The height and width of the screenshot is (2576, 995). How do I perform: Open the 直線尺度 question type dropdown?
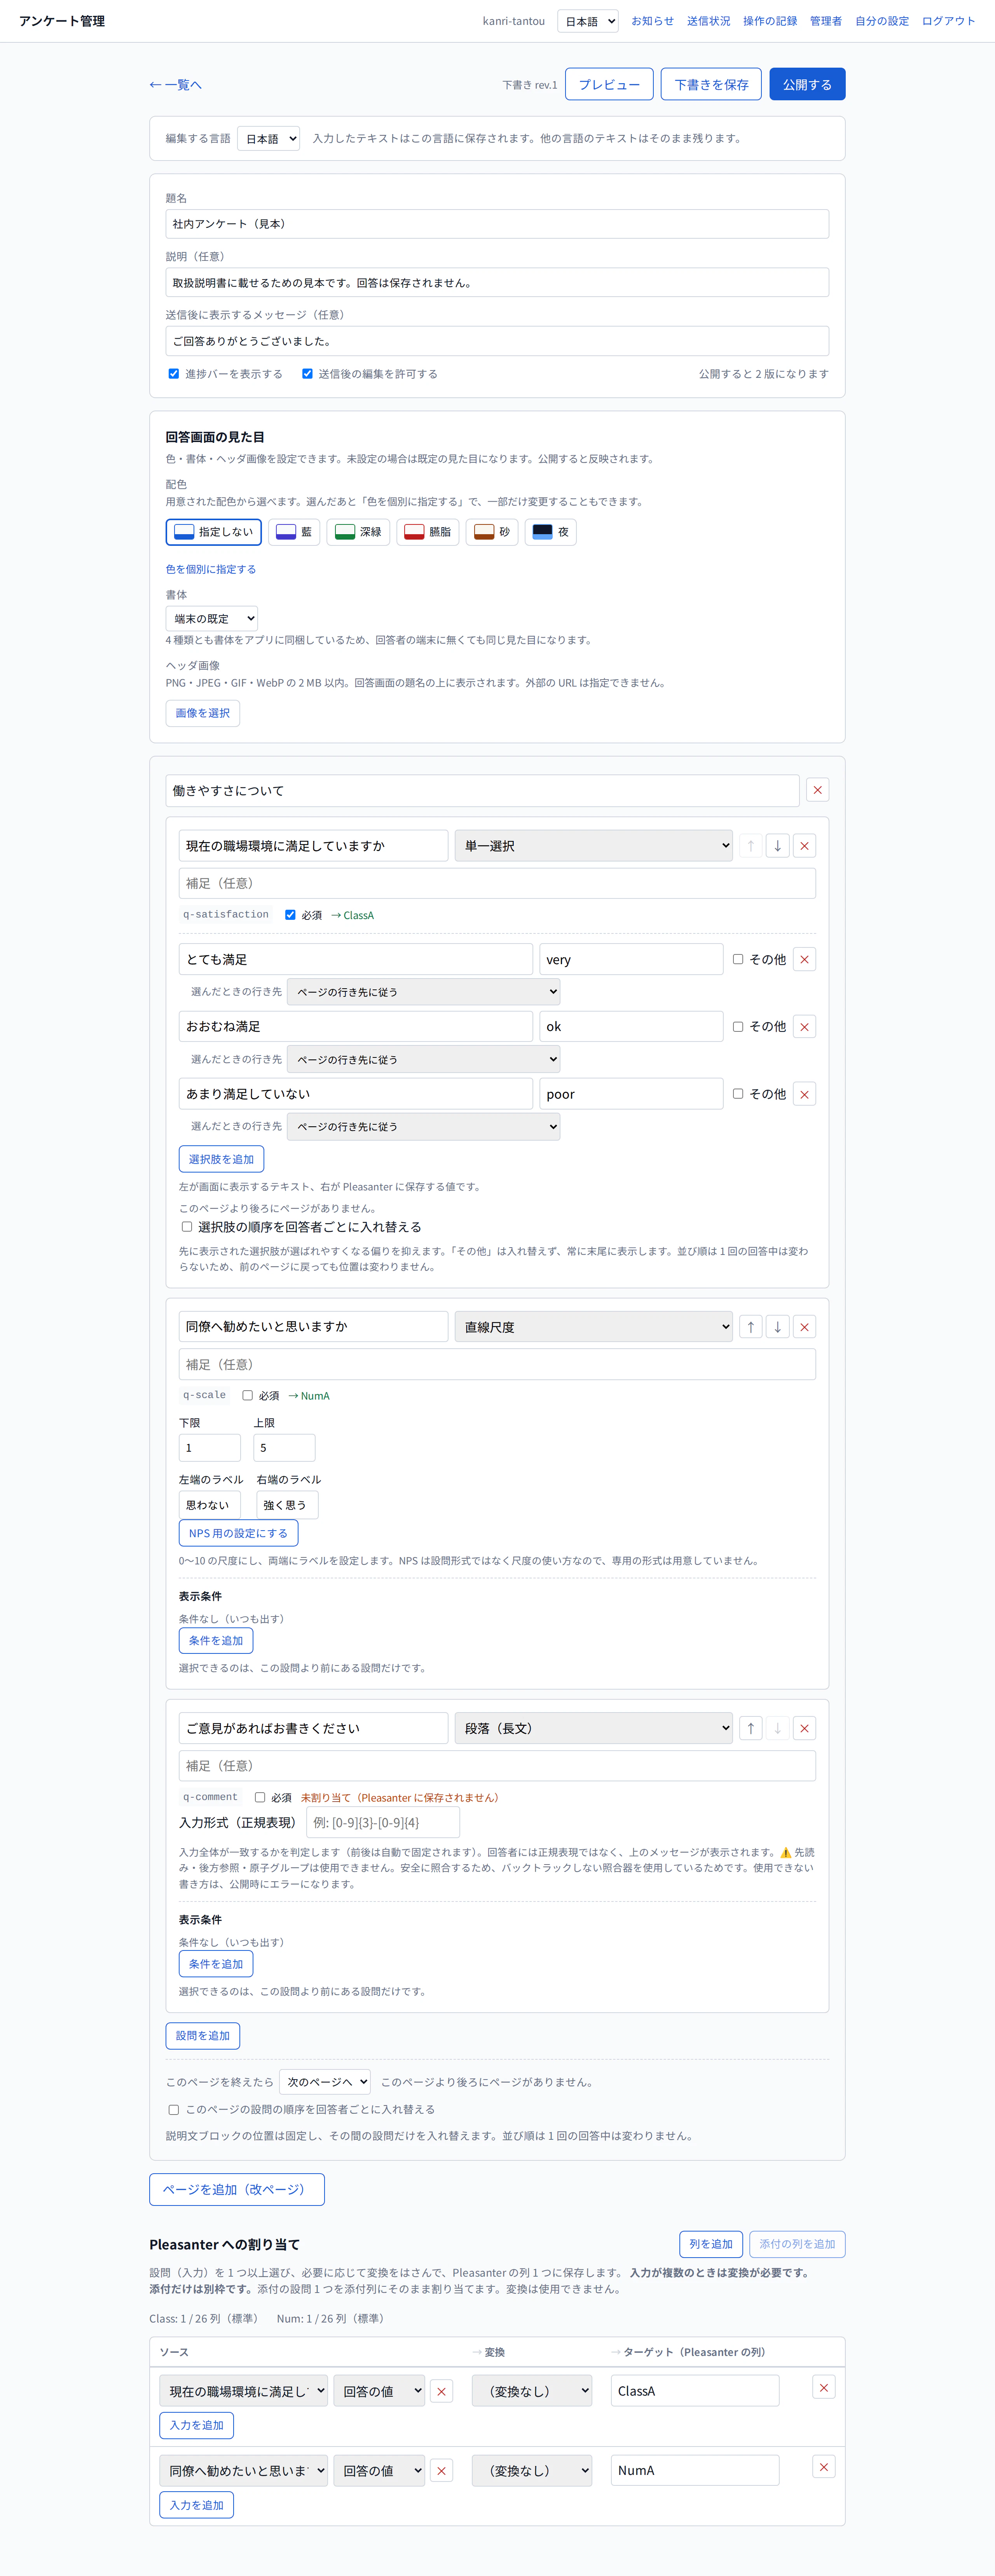[593, 1327]
